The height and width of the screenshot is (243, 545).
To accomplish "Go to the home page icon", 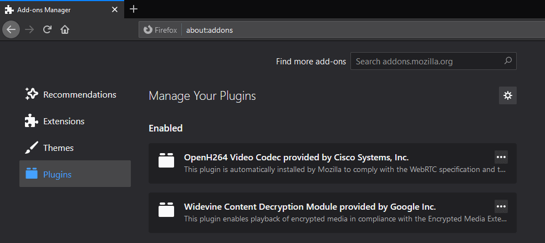I will 65,29.
